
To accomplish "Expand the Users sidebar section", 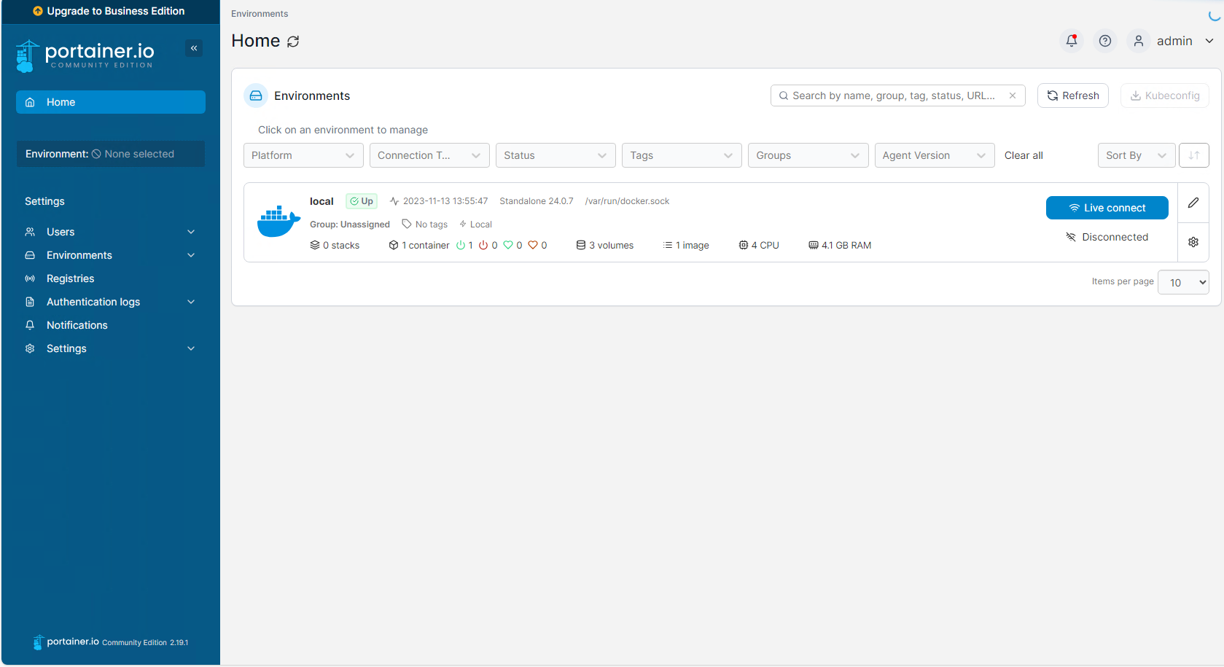I will click(110, 232).
